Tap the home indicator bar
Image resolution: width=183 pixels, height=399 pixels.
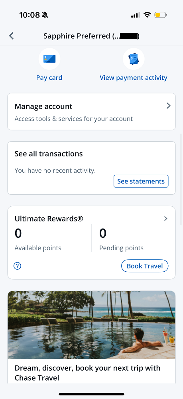click(92, 394)
